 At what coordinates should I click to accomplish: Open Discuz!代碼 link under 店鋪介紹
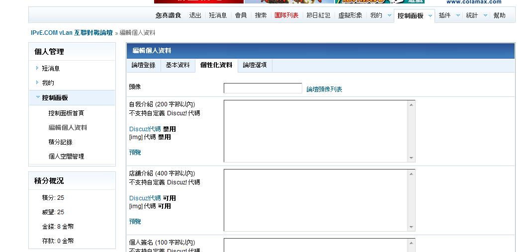pyautogui.click(x=145, y=198)
